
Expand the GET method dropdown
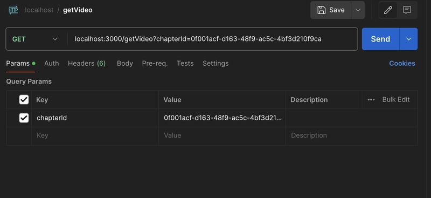(x=35, y=39)
